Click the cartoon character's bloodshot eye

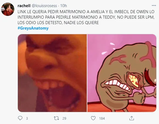[133, 80]
